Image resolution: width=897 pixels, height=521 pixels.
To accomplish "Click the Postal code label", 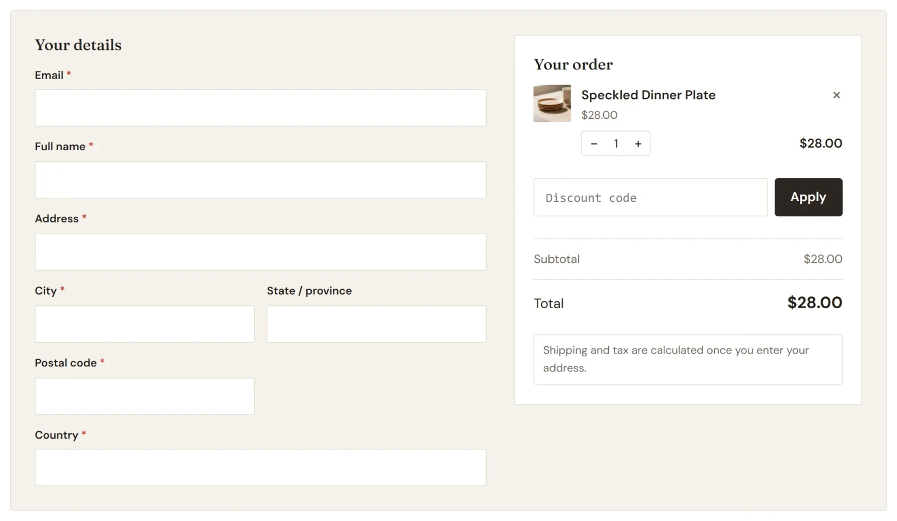I will pos(66,363).
